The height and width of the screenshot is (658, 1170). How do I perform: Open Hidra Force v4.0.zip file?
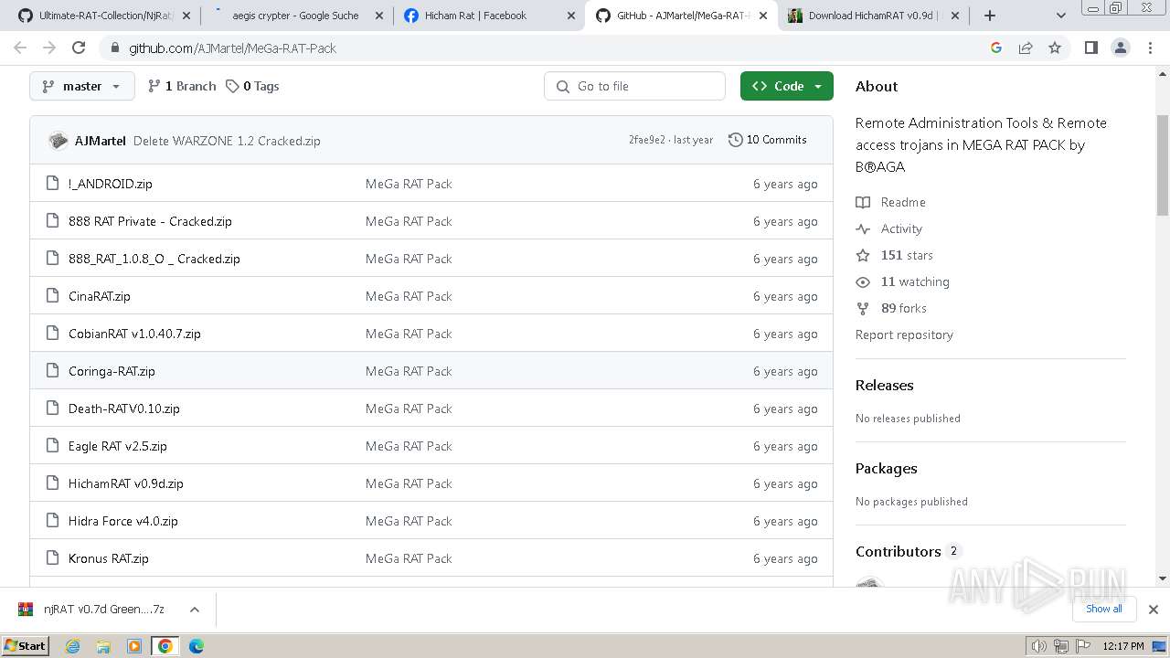(123, 521)
